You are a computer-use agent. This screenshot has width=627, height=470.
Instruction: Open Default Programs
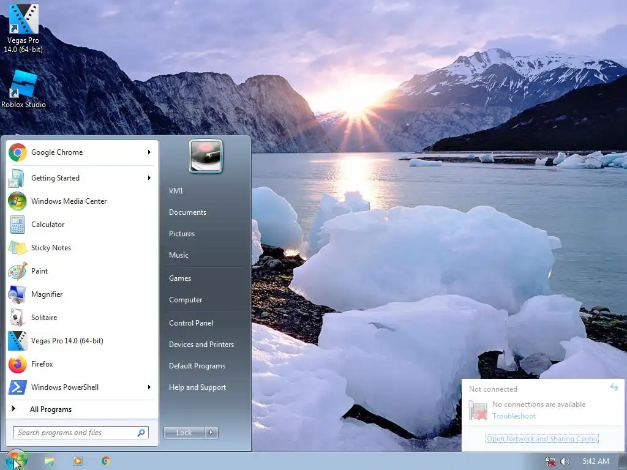197,366
